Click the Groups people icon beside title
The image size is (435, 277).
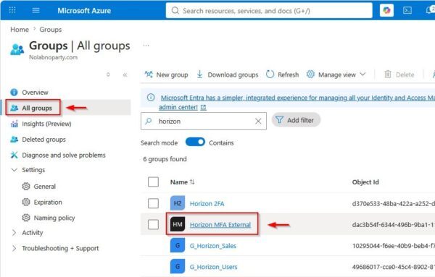(x=17, y=49)
